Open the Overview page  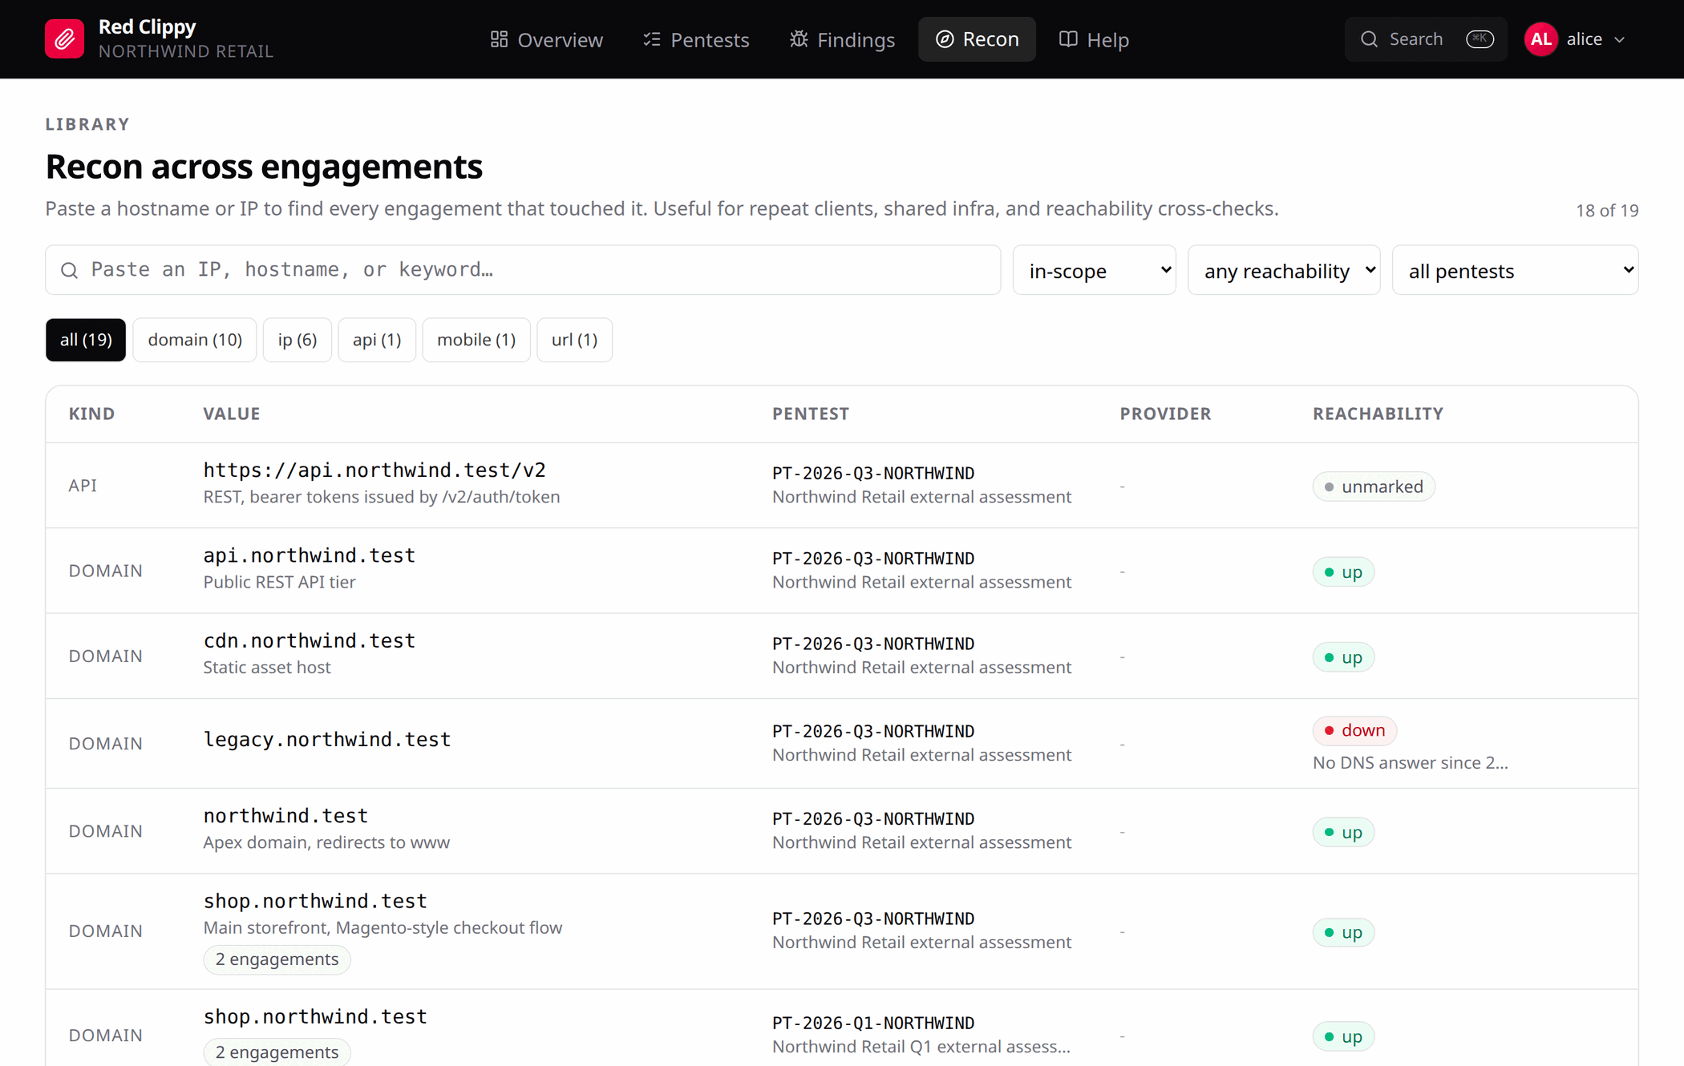click(547, 39)
